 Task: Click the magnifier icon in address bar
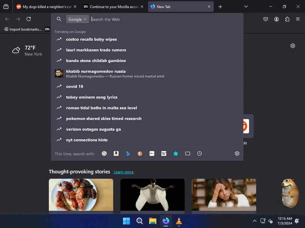click(x=59, y=19)
